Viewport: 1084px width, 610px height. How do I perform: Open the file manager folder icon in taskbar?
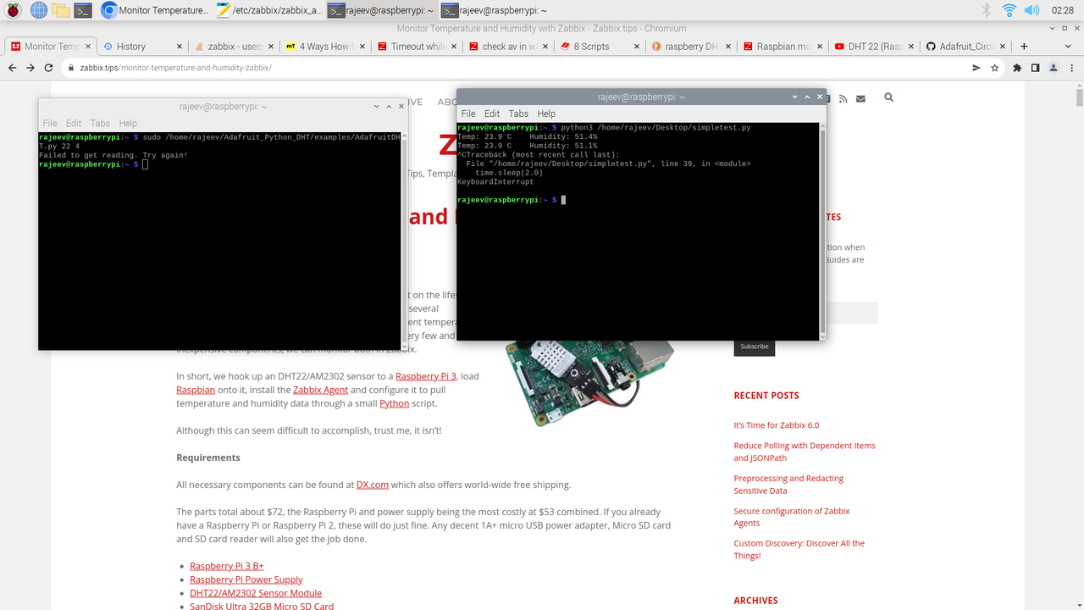tap(60, 10)
